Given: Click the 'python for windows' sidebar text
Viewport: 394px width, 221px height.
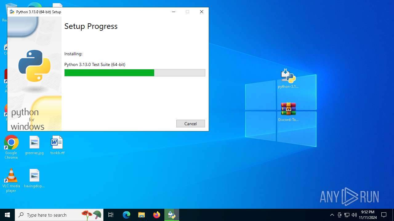Looking at the screenshot, I should pos(27,119).
